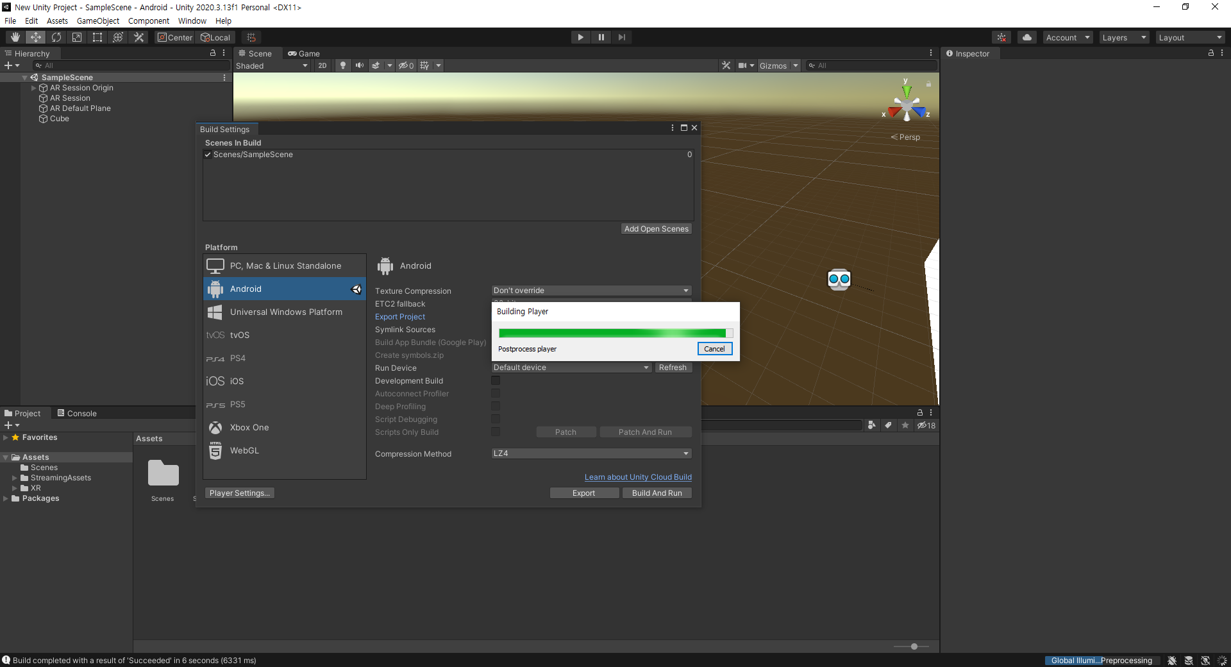Click the Pause button
The width and height of the screenshot is (1231, 667).
[601, 37]
